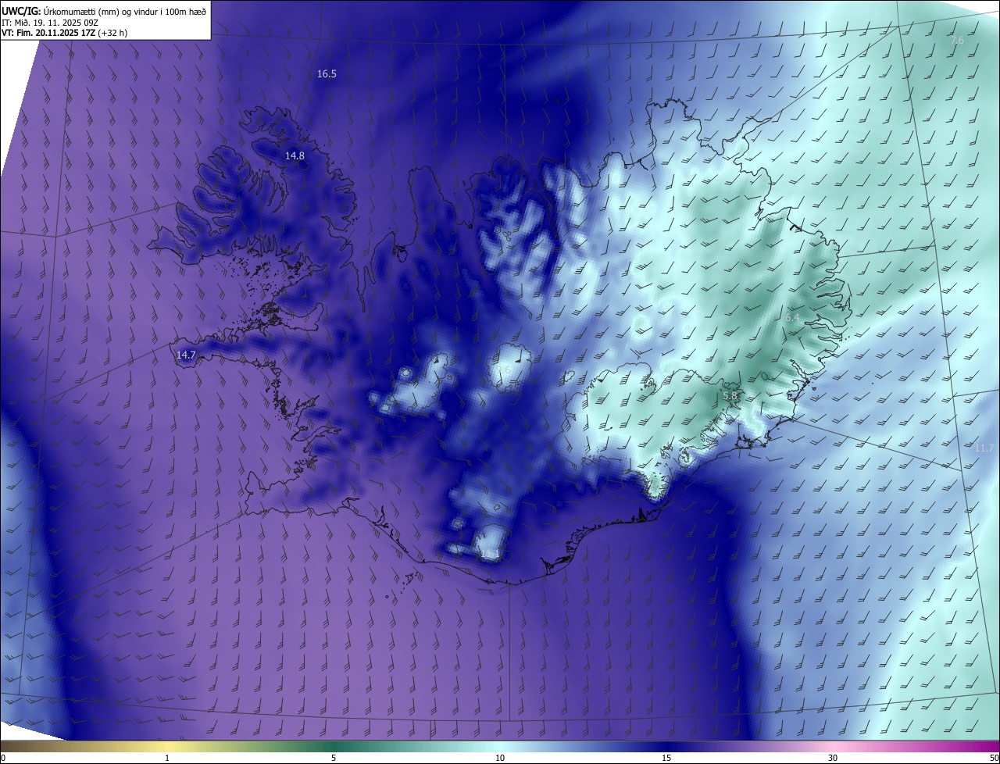Click the 10 tick label on the color scale
The height and width of the screenshot is (764, 1000).
500,758
